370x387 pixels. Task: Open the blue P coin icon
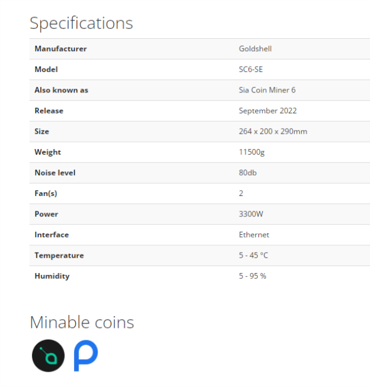[x=86, y=356]
